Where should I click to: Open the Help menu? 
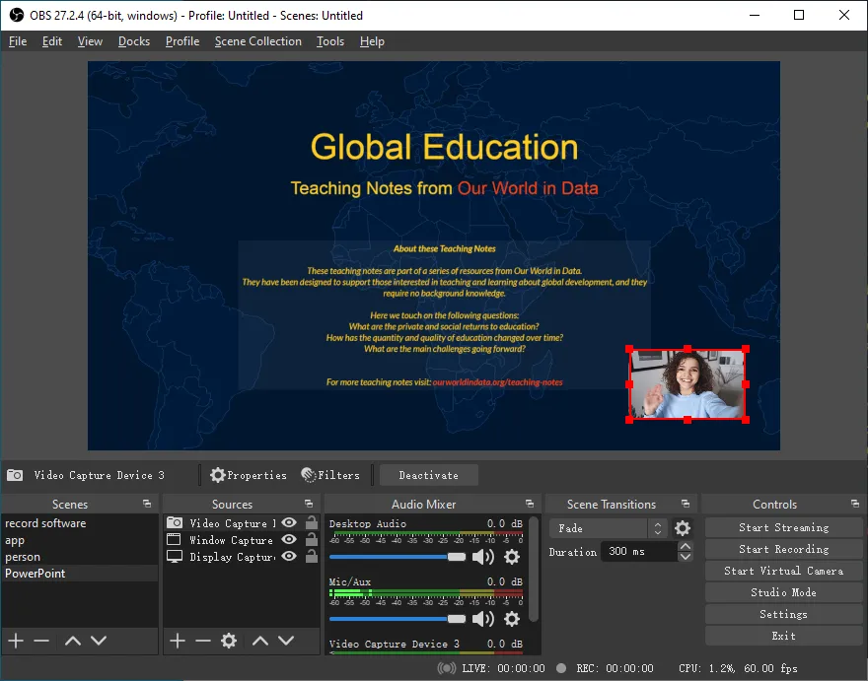click(x=372, y=41)
